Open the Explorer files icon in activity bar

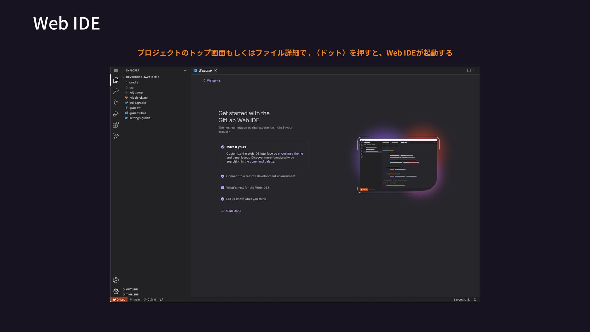[x=116, y=80]
